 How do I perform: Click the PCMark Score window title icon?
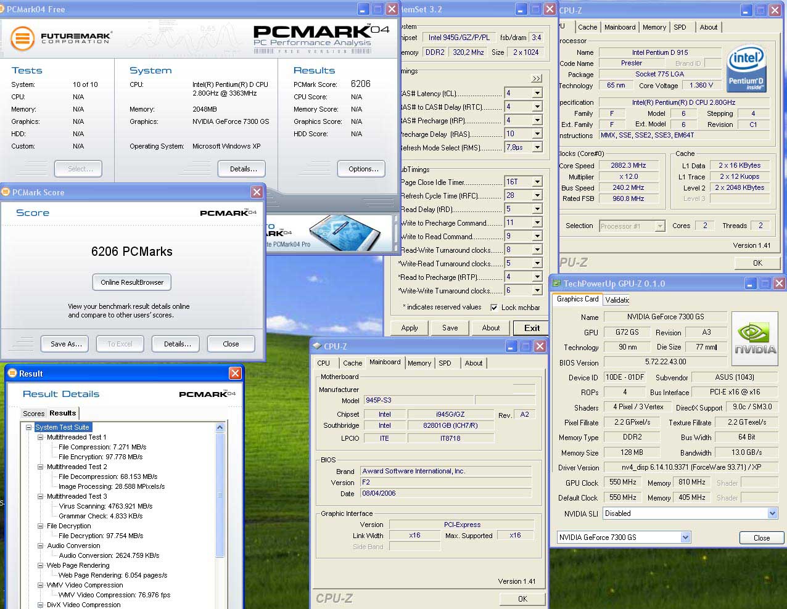tap(6, 192)
